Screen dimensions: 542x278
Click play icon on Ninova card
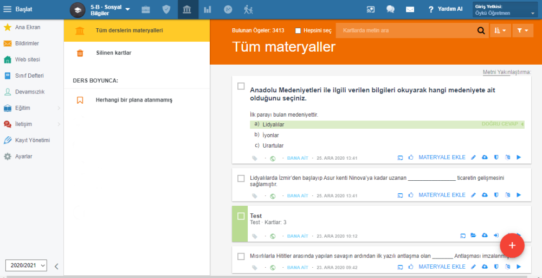[519, 195]
